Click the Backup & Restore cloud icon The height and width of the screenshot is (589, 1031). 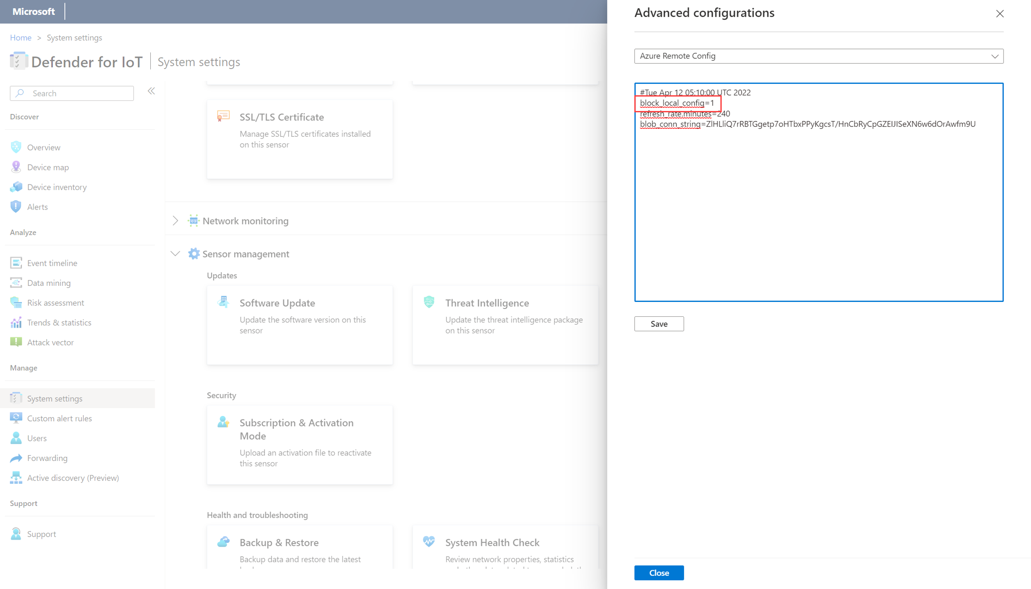tap(223, 542)
